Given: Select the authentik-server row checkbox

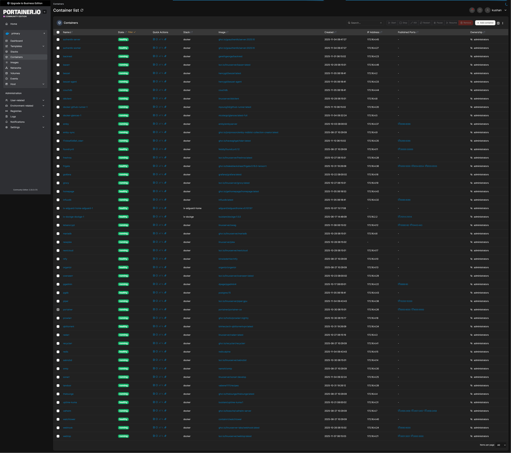Looking at the screenshot, I should tap(58, 40).
